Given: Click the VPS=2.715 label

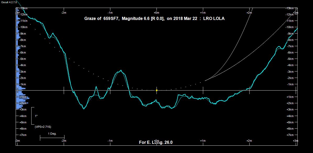Looking at the screenshot, I should click(43, 127).
